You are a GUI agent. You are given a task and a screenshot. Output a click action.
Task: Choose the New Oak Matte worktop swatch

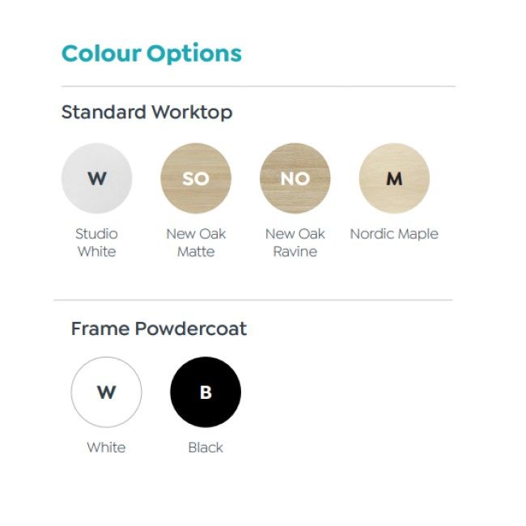click(x=196, y=178)
